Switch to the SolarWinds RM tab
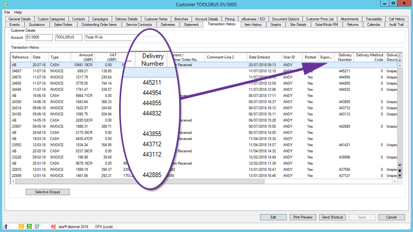Screen dimensions: 413x232 (327, 25)
